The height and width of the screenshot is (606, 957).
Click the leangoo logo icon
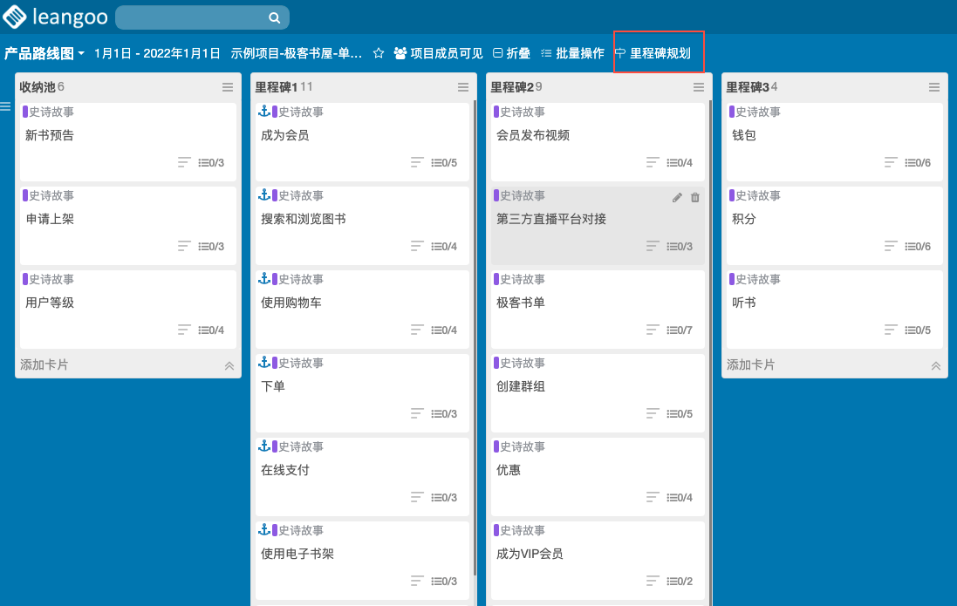point(14,17)
